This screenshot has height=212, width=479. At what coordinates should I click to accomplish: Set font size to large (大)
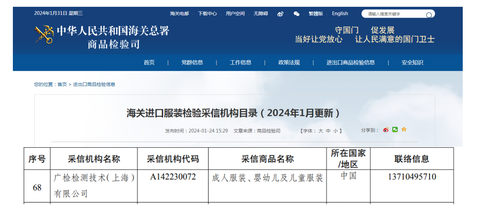click(x=320, y=131)
